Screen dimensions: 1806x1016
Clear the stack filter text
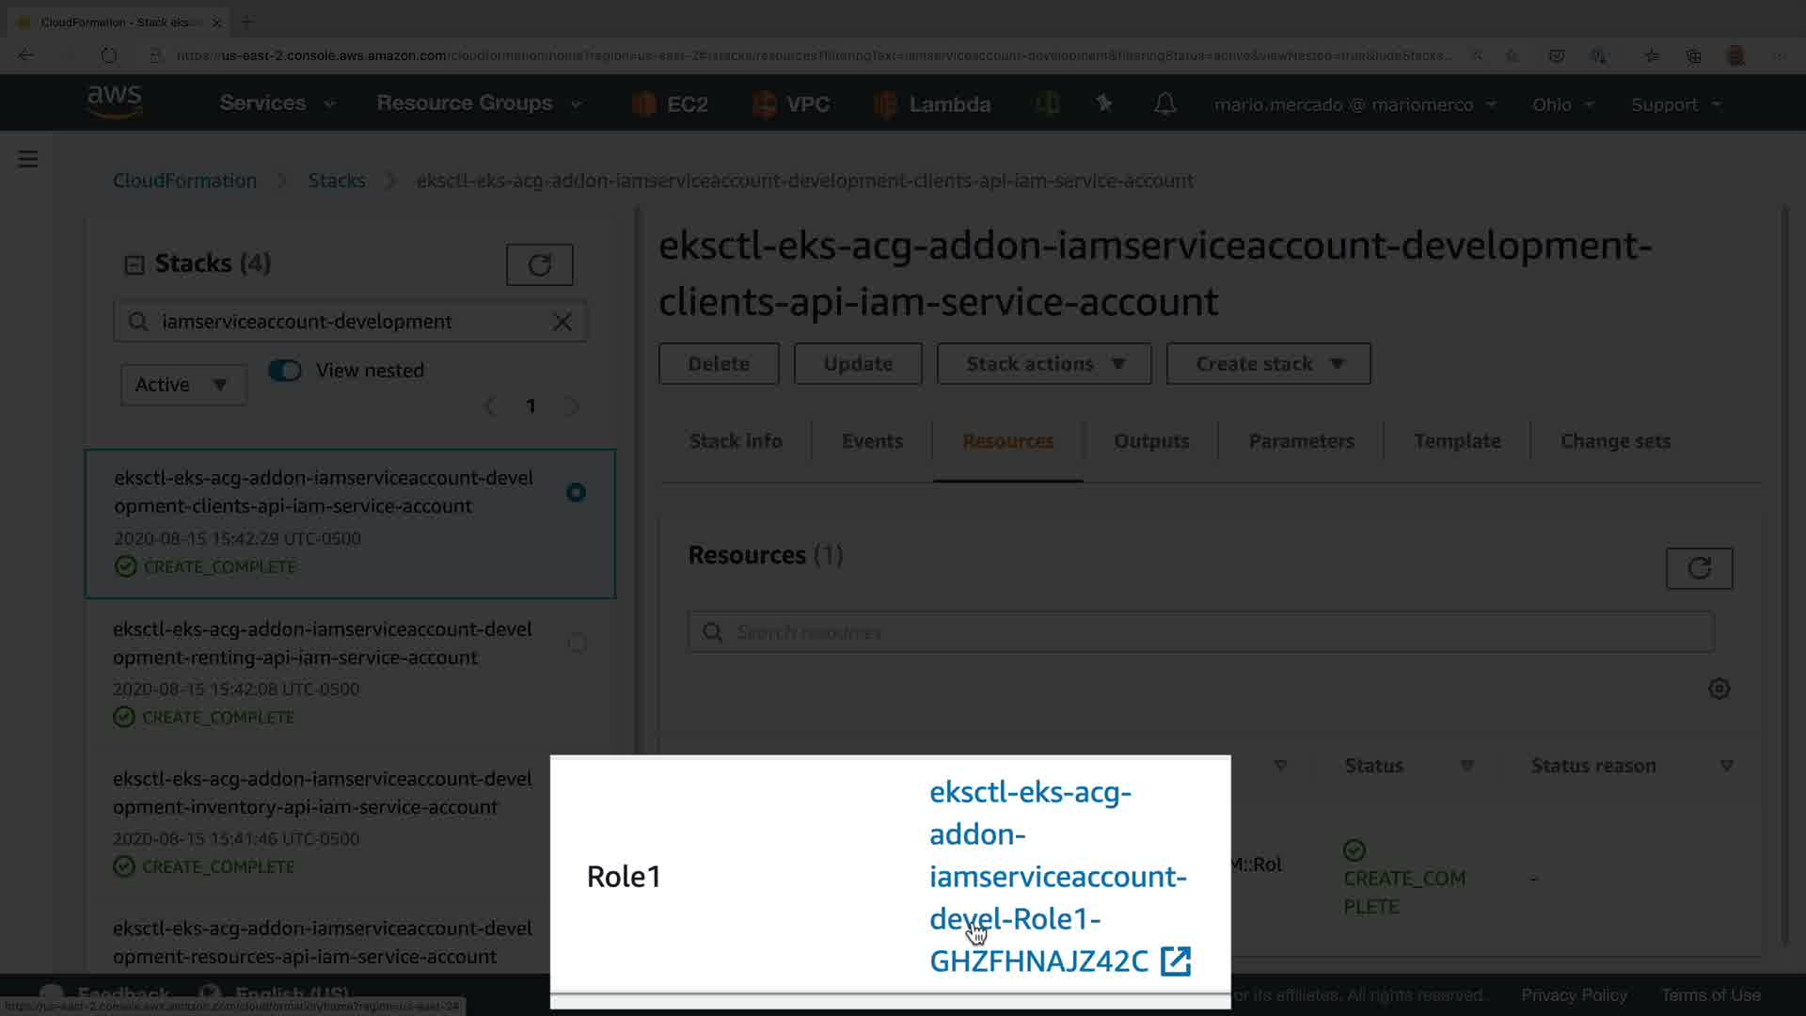point(562,322)
